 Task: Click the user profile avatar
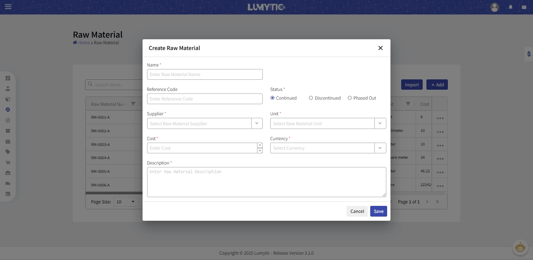click(495, 7)
